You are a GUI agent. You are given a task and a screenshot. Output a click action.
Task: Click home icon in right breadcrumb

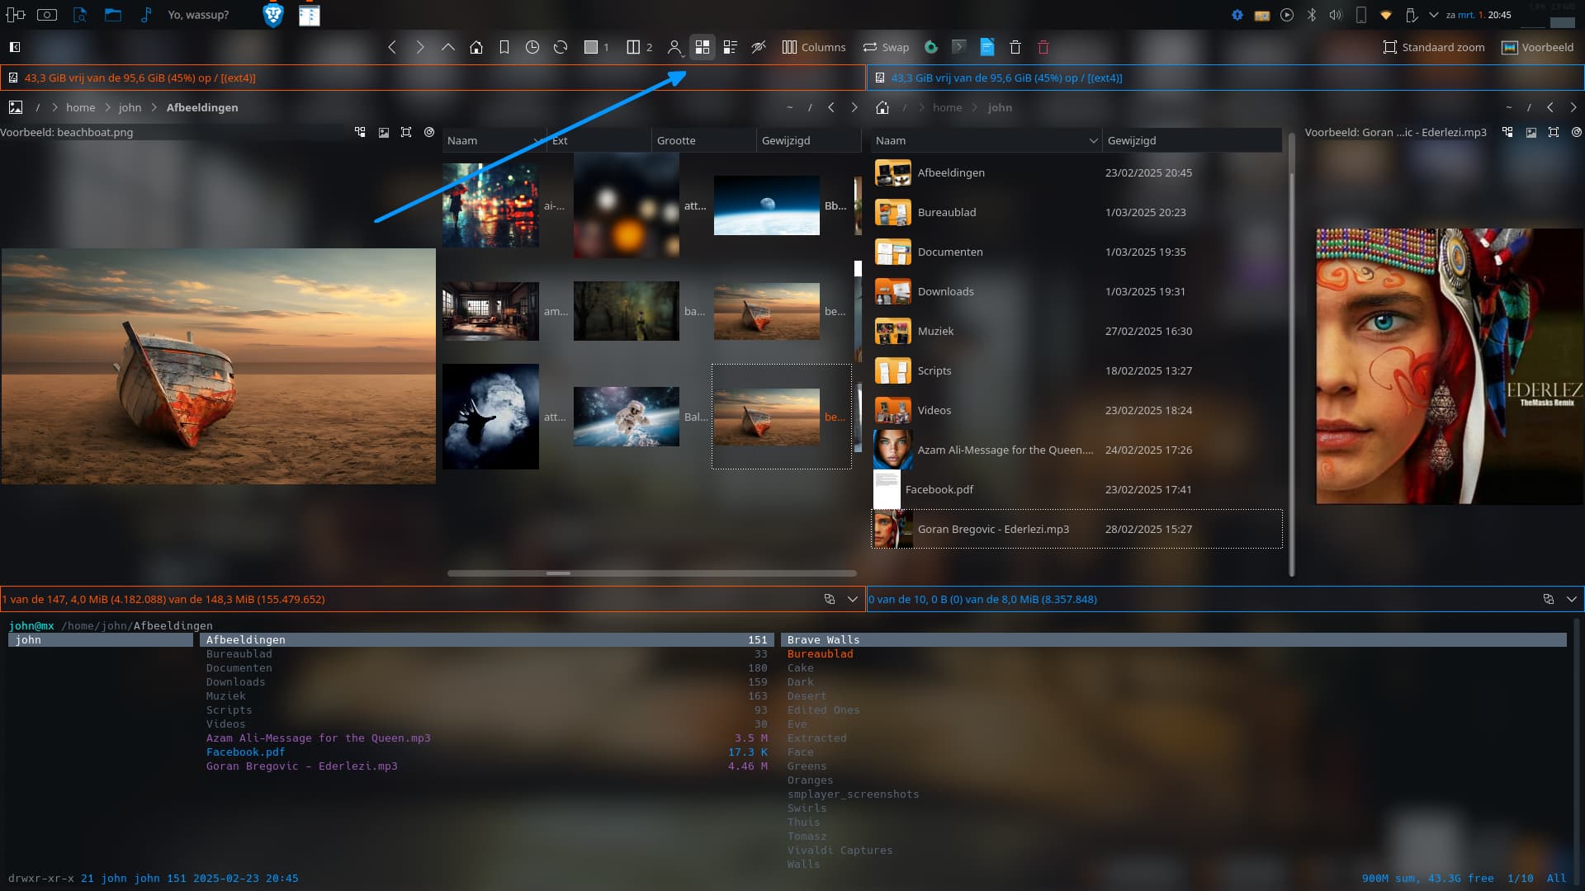tap(882, 107)
